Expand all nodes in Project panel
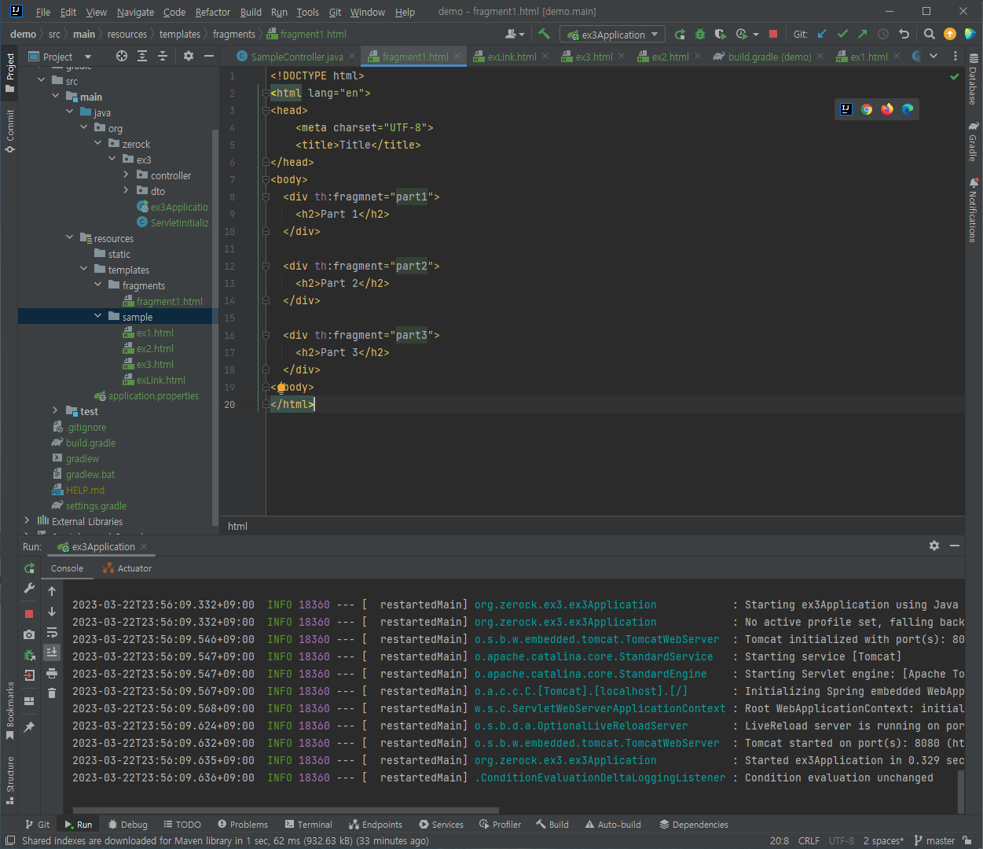 [142, 56]
